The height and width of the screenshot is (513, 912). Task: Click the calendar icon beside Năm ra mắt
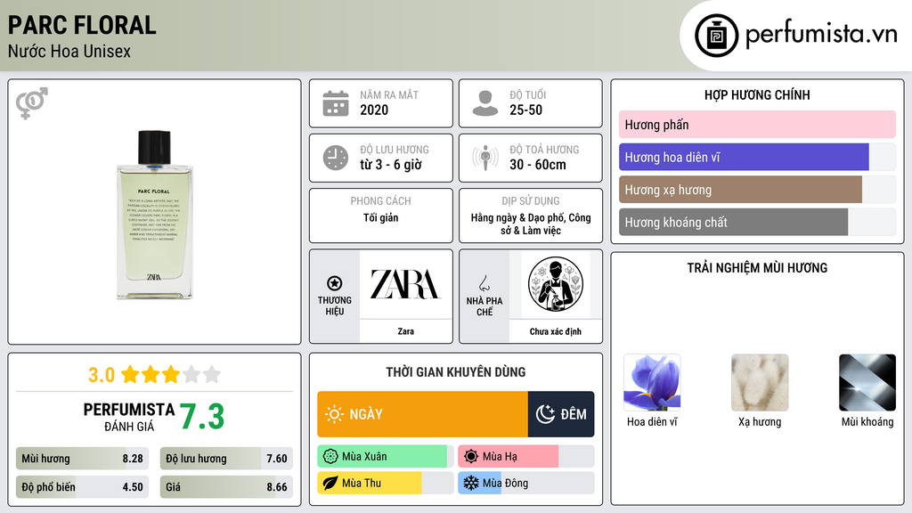pos(336,103)
